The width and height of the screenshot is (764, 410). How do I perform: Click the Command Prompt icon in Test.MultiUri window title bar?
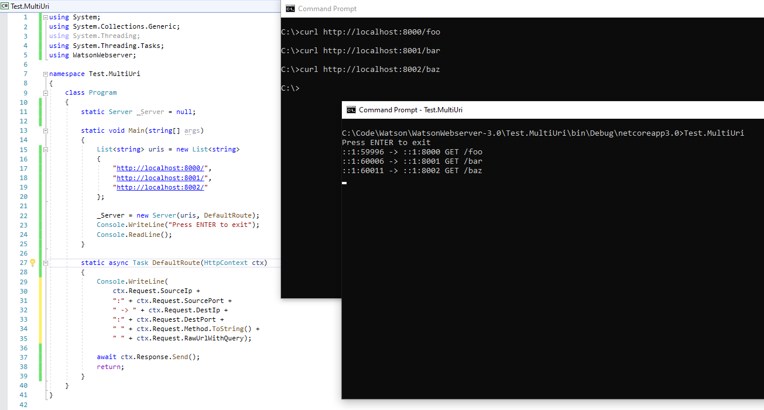tap(351, 109)
